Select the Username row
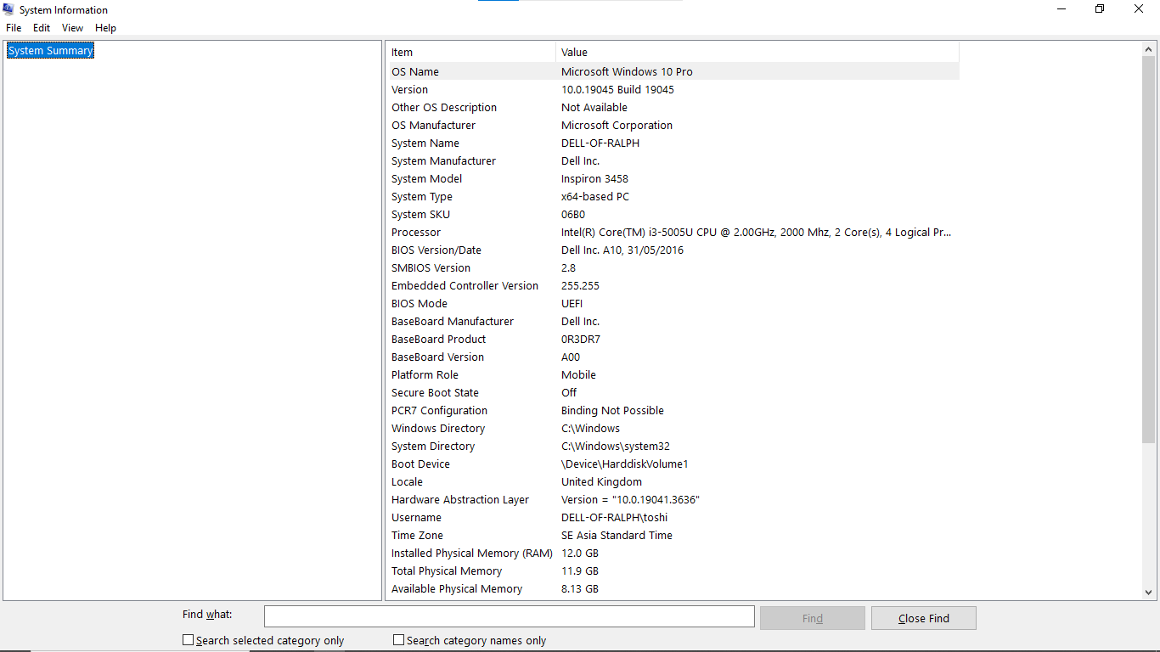The width and height of the screenshot is (1160, 652). [674, 518]
